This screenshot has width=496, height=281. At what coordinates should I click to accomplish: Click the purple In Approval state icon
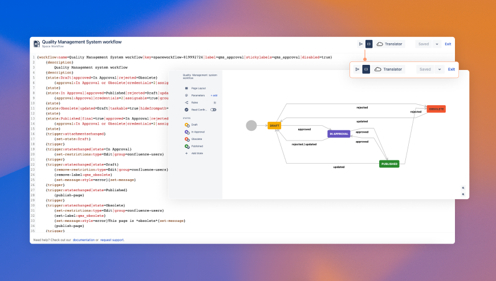pyautogui.click(x=187, y=132)
